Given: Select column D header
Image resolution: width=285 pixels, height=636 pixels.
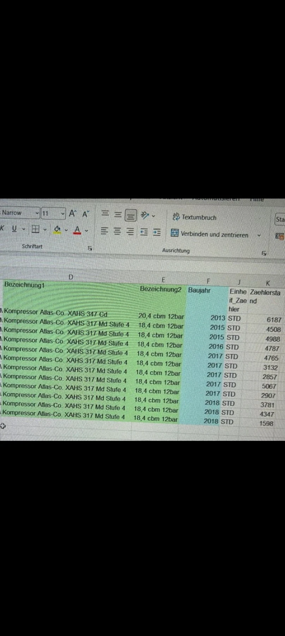Looking at the screenshot, I should pyautogui.click(x=71, y=277).
